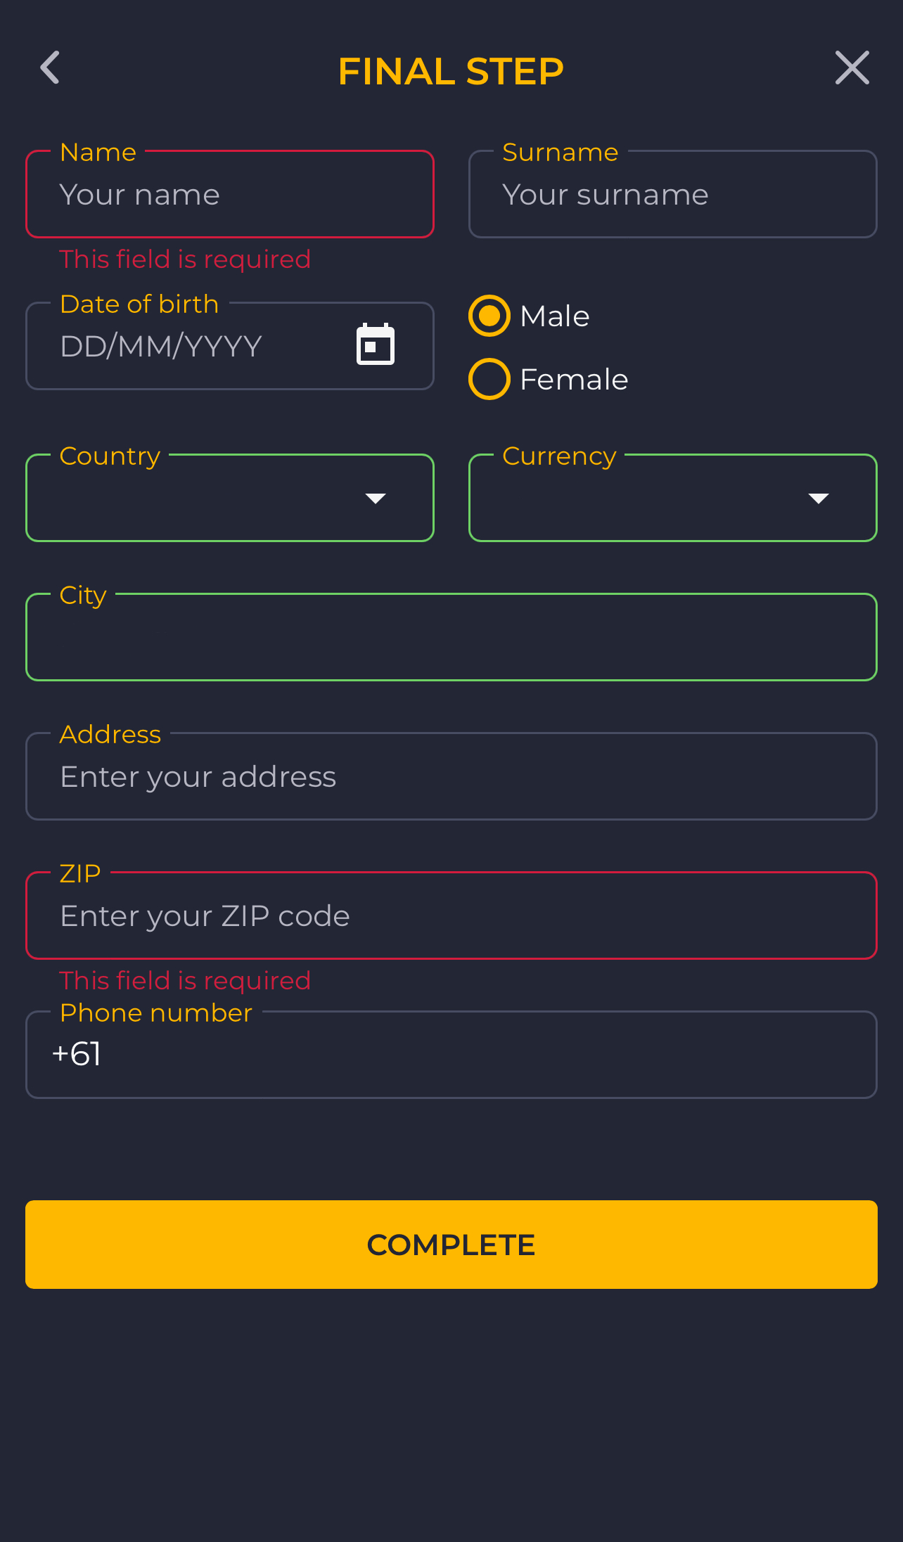Click the Address input field
The width and height of the screenshot is (903, 1542).
click(451, 776)
